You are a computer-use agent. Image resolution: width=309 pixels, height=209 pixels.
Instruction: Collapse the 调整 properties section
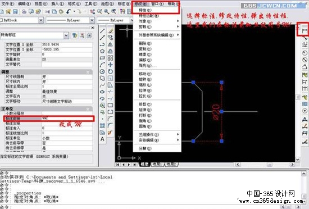(x=88, y=72)
